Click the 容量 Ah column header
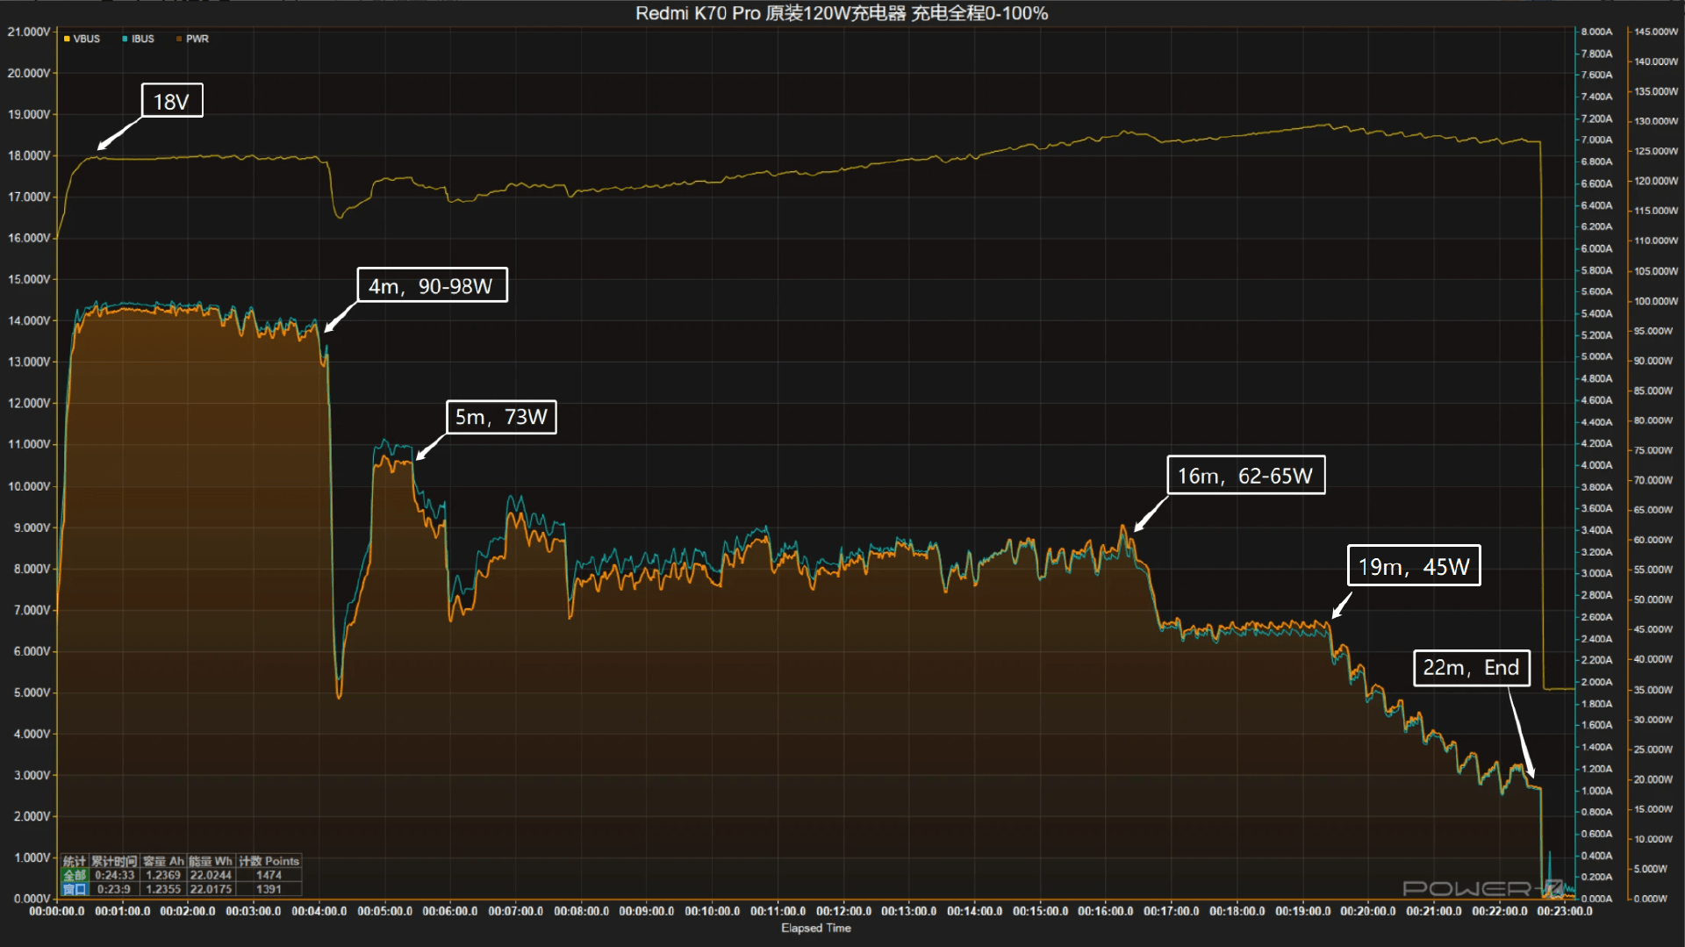This screenshot has height=947, width=1685. [163, 861]
